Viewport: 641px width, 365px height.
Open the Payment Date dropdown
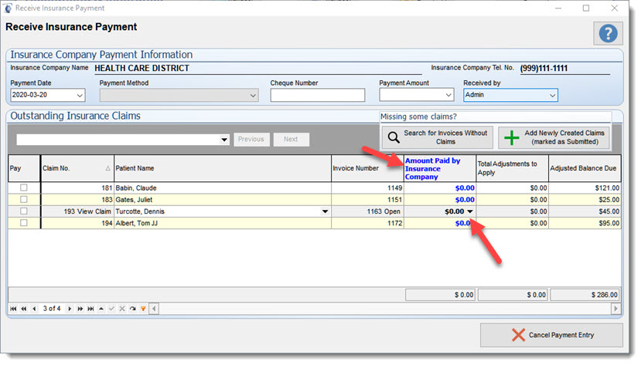point(80,95)
